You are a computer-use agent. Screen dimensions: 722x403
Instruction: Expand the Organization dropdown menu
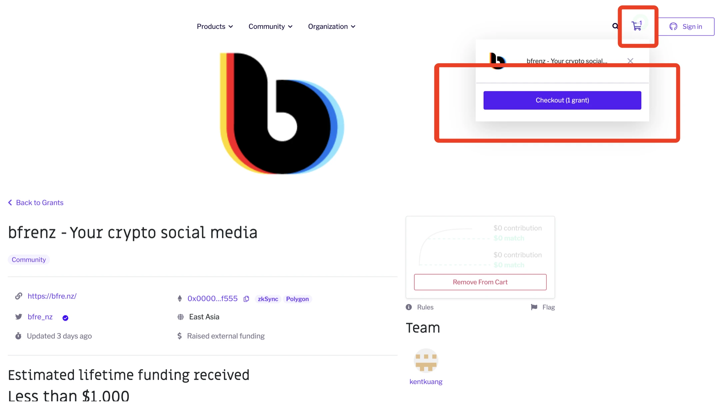point(331,26)
